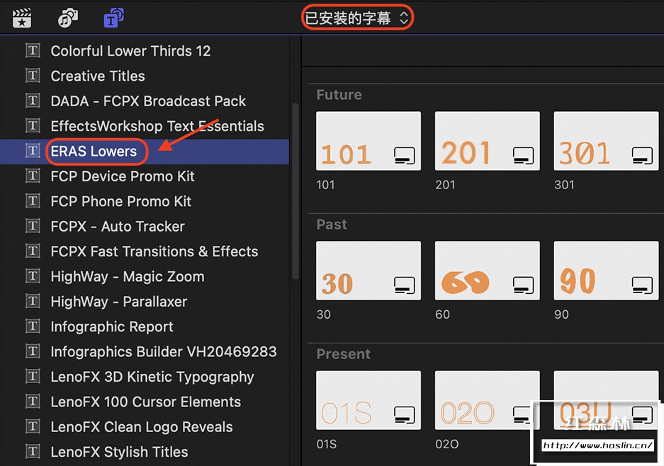Select the 02O title thumbnail

click(488, 400)
